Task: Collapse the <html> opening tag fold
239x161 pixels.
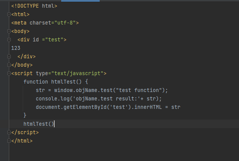Action: pyautogui.click(x=9, y=15)
